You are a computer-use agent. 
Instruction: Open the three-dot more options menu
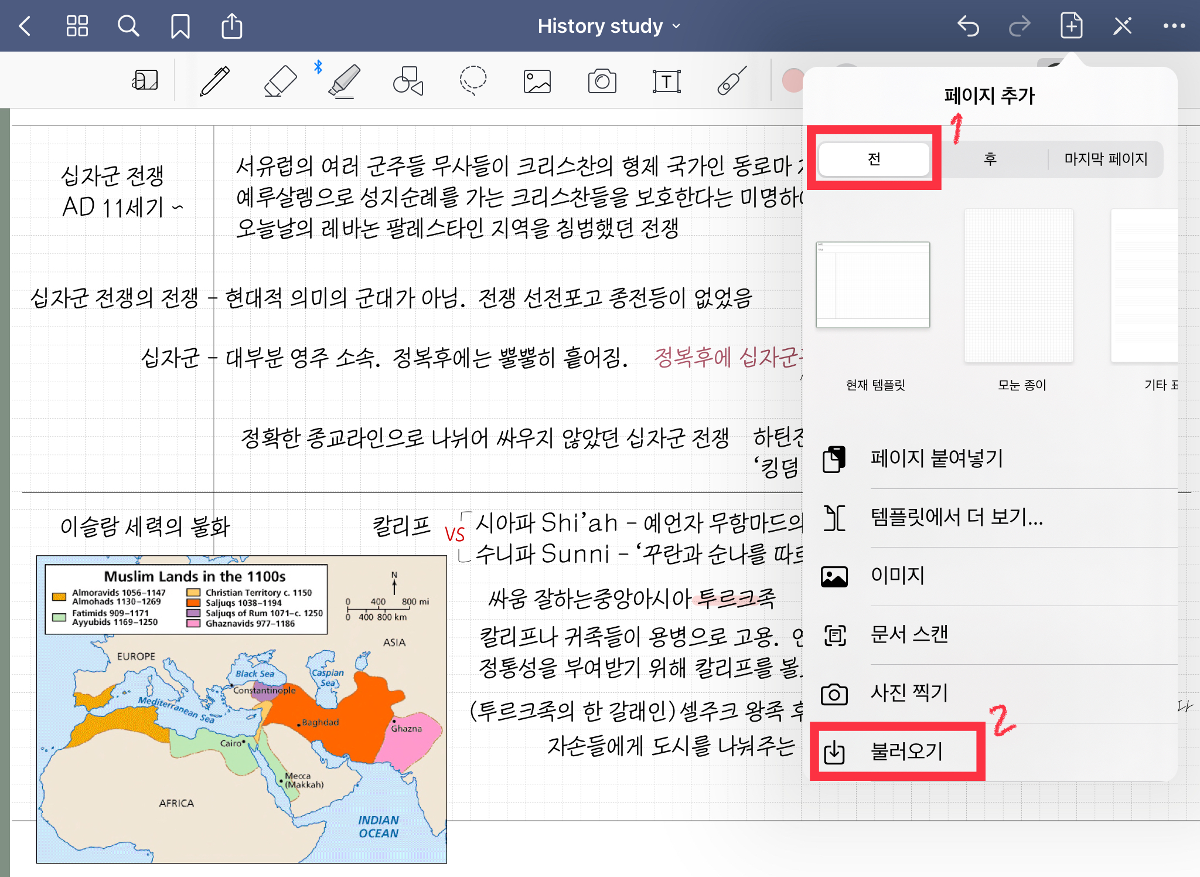[1174, 26]
